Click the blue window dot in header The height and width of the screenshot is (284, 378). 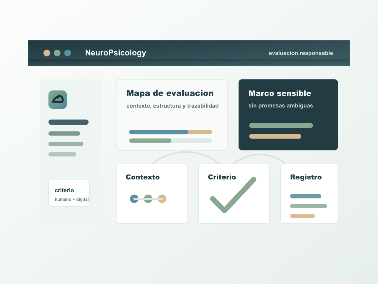67,53
